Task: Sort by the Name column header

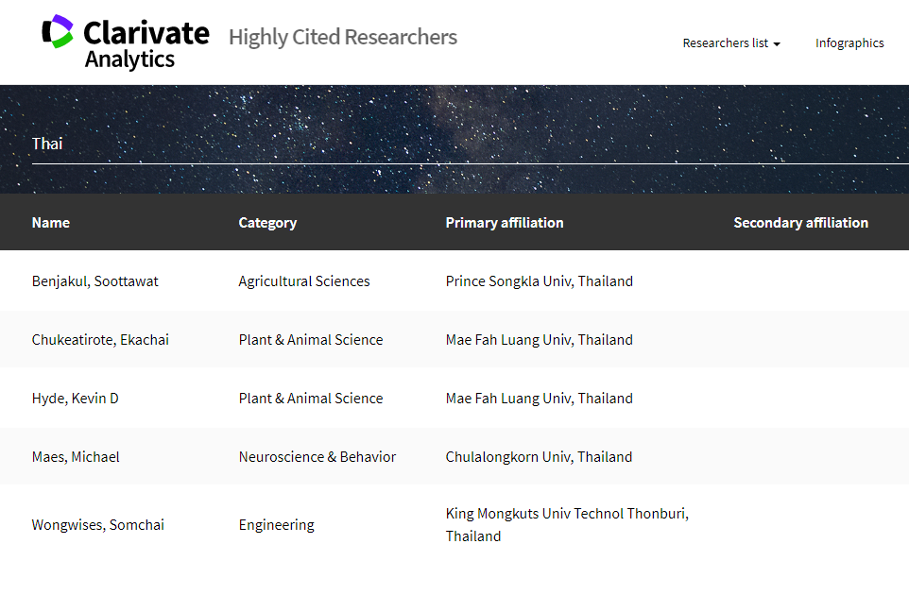Action: 51,223
